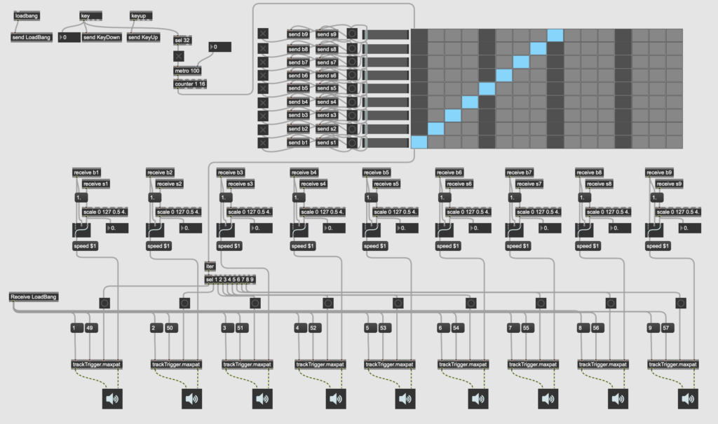Click the slider in the send s7 row
The image size is (718, 424).
point(386,62)
